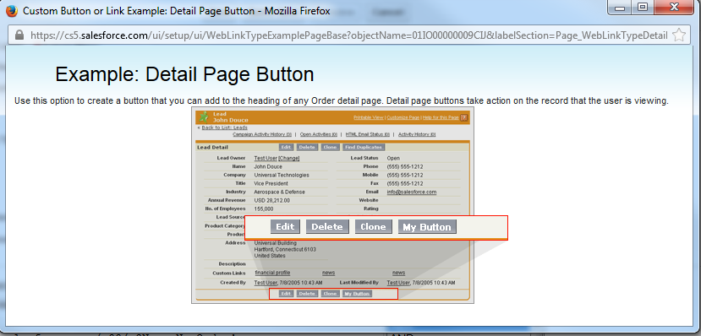701x336 pixels.
Task: Click the 'Example: Detail Page Button' heading
Action: click(x=184, y=74)
